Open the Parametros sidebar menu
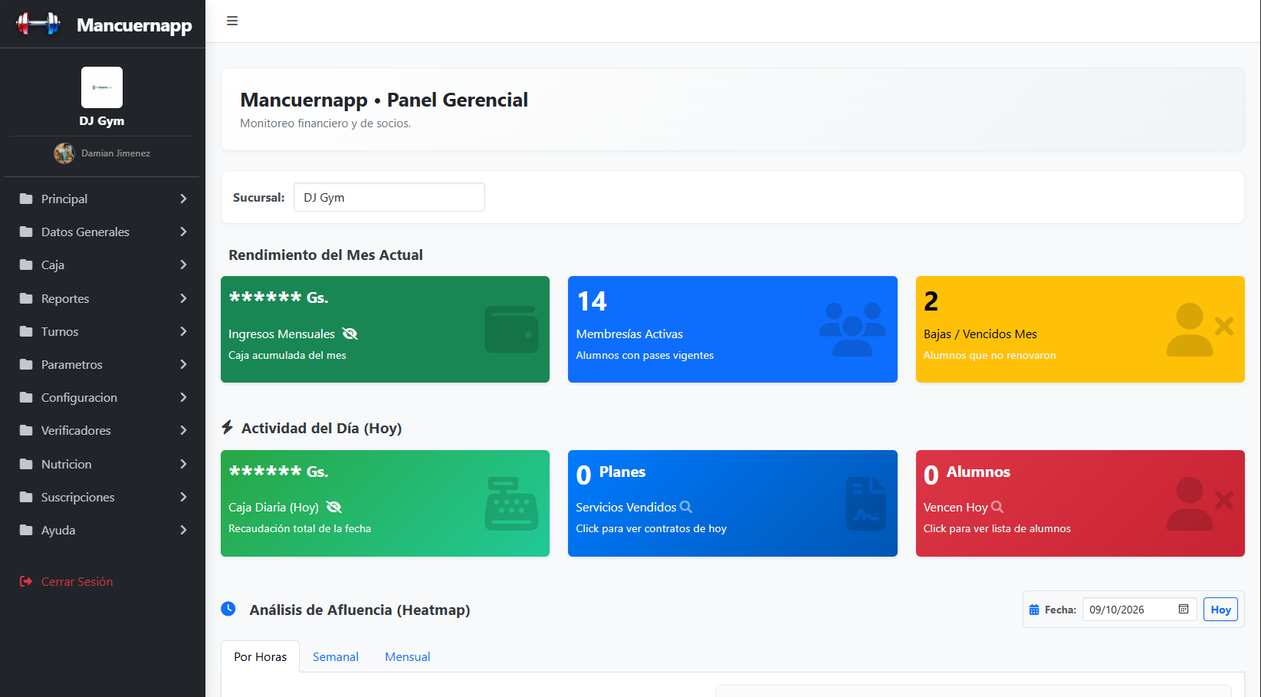Viewport: 1261px width, 697px height. click(103, 364)
